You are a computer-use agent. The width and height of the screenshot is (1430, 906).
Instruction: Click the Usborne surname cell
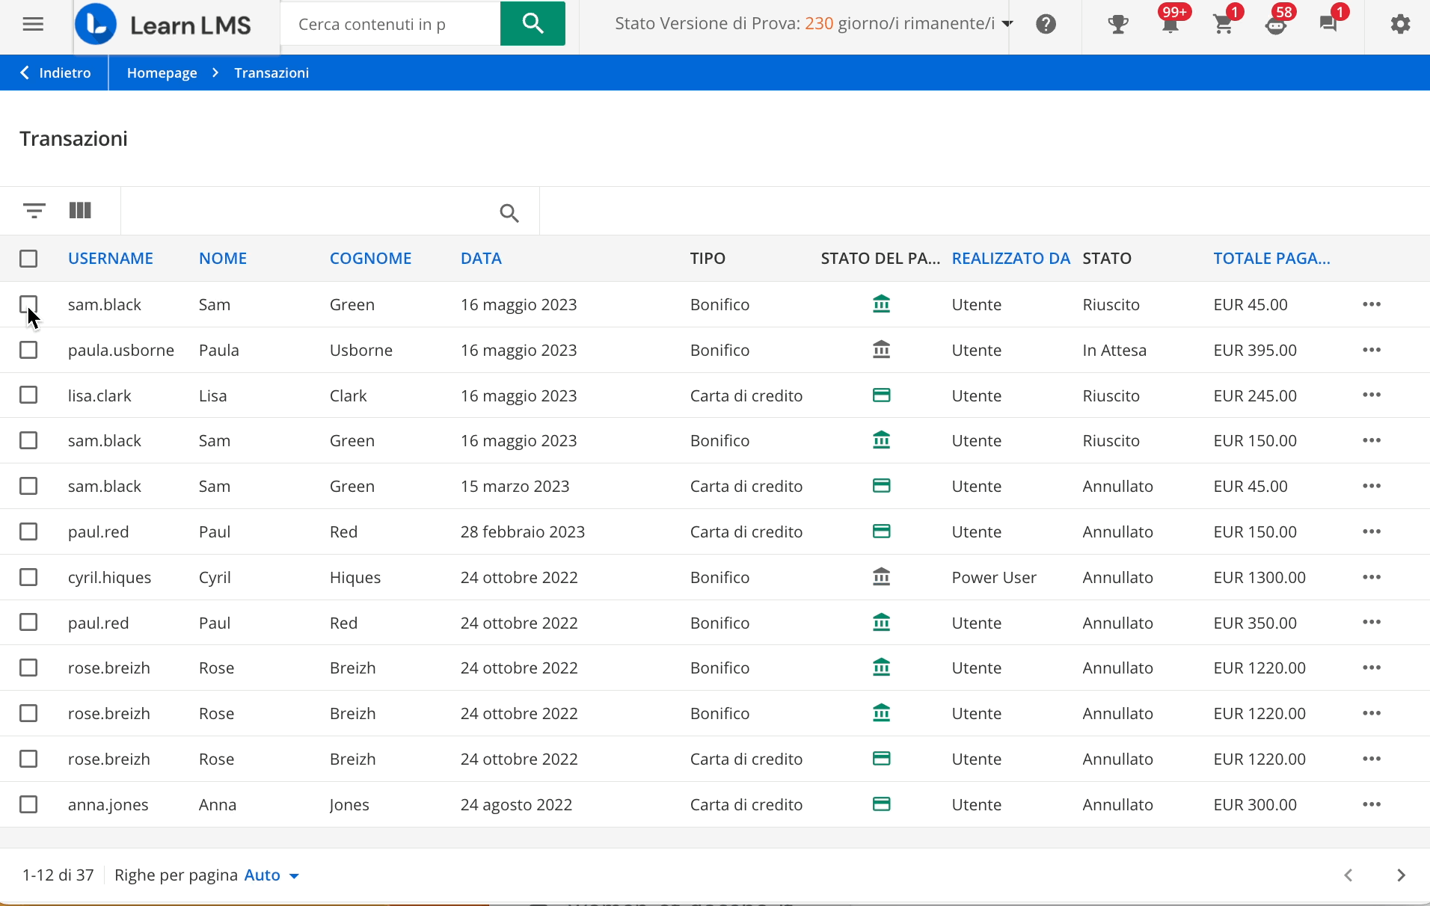tap(361, 350)
